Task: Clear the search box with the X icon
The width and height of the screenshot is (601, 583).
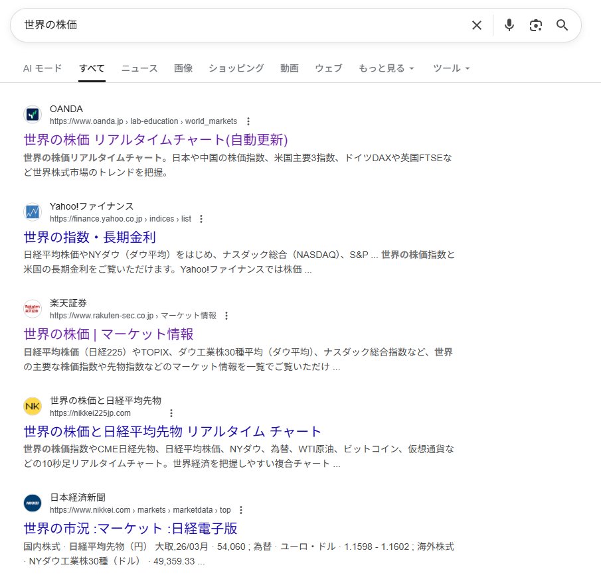Action: (476, 25)
